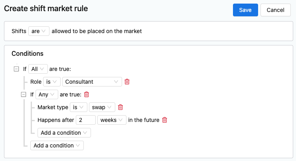Open the Any quantifier dropdown
296x161 pixels.
click(x=47, y=94)
